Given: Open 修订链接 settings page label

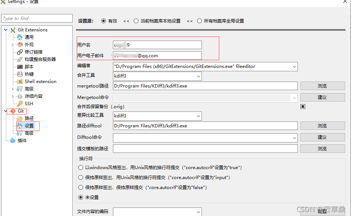Looking at the screenshot, I should 34,52.
